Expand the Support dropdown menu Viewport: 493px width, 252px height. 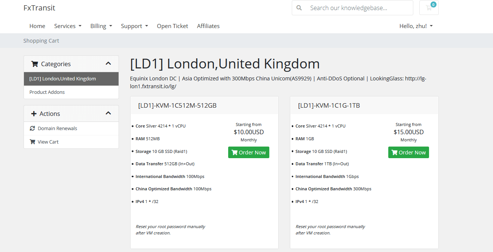pyautogui.click(x=135, y=26)
